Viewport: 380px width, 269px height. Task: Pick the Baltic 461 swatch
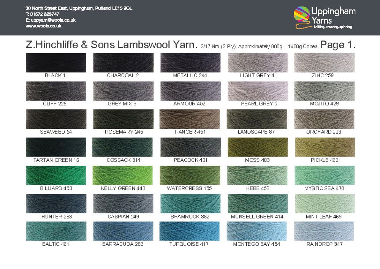point(56,231)
